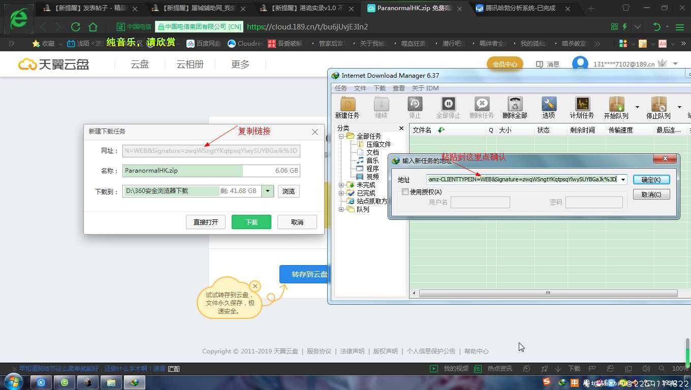
Task: Select 压缩文件 category in IDM tree
Action: [x=379, y=144]
